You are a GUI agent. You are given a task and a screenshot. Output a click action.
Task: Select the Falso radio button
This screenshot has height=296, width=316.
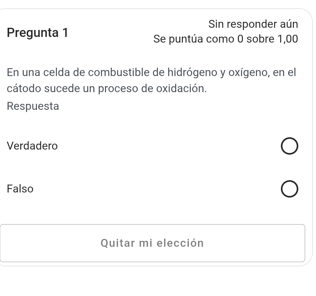coord(289,189)
